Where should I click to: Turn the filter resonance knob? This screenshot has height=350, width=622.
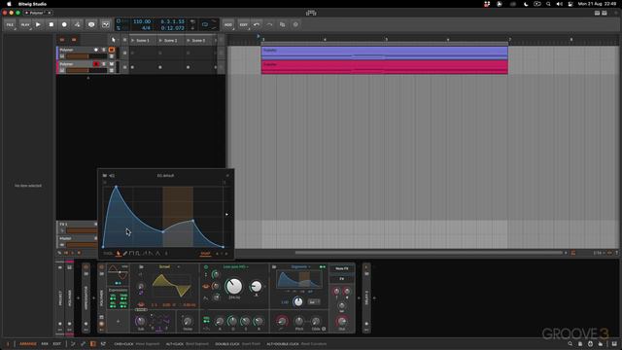tap(257, 286)
